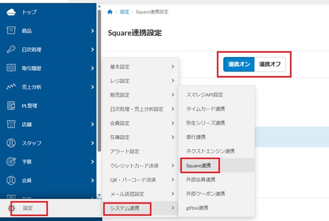
Task: Choose Square連携 from submenu
Action: tap(217, 166)
